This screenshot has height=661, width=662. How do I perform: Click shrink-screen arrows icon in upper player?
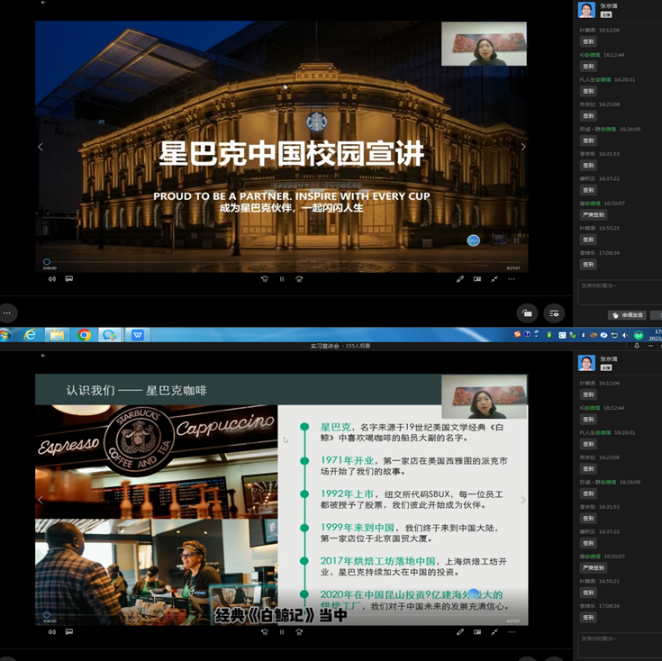(494, 279)
